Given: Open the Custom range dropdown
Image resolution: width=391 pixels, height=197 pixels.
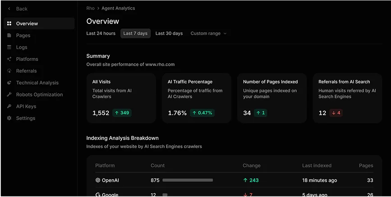Looking at the screenshot, I should (x=208, y=33).
